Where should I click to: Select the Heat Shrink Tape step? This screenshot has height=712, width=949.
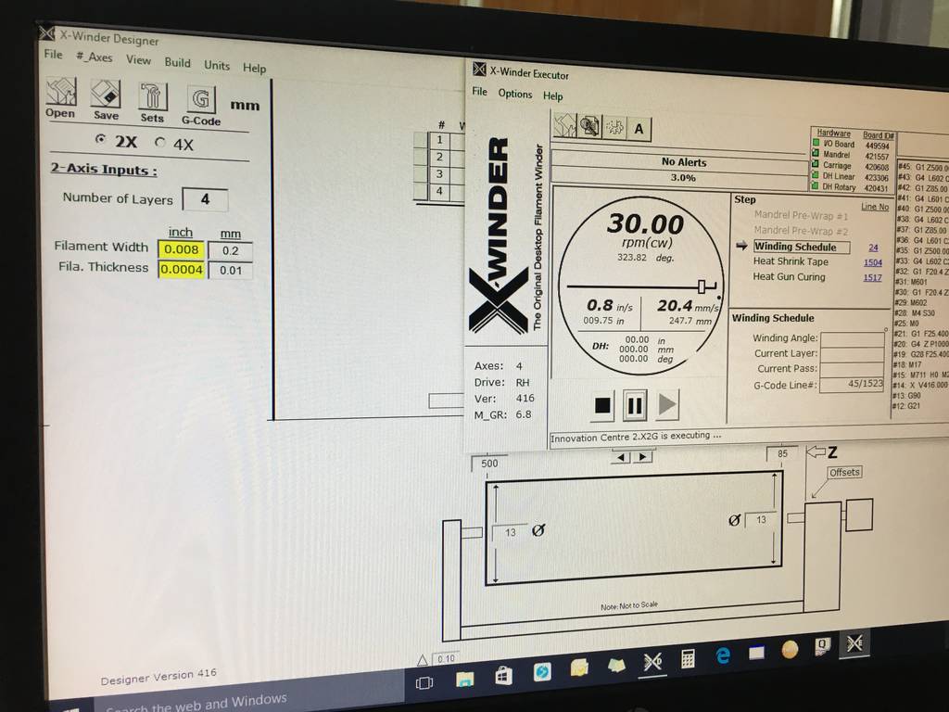pos(791,261)
